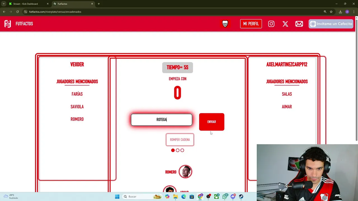This screenshot has height=201, width=358.
Task: Click the FutFactos logo icon
Action: point(8,24)
